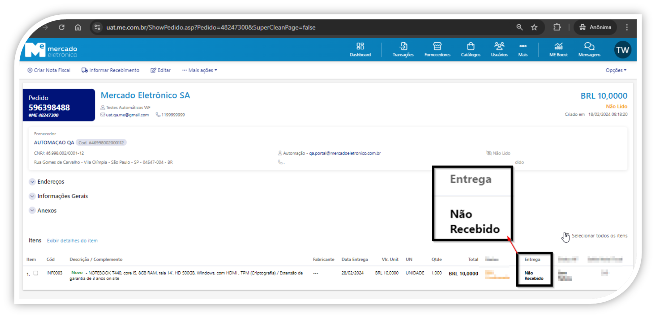Open the TW user avatar menu
The width and height of the screenshot is (656, 318).
[622, 50]
